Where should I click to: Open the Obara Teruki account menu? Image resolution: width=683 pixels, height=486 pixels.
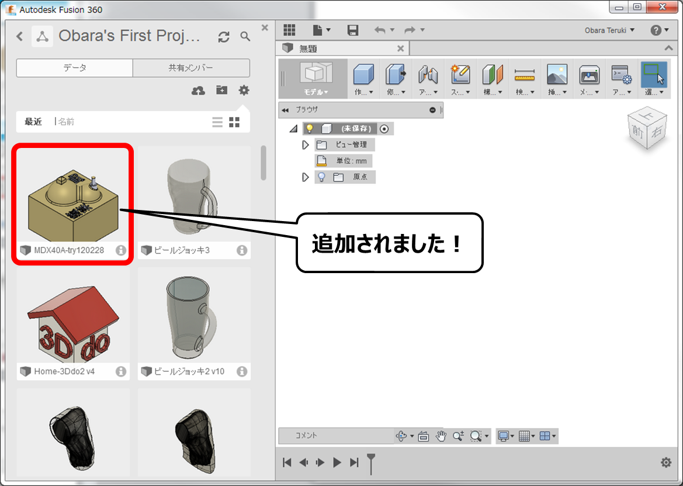point(609,30)
